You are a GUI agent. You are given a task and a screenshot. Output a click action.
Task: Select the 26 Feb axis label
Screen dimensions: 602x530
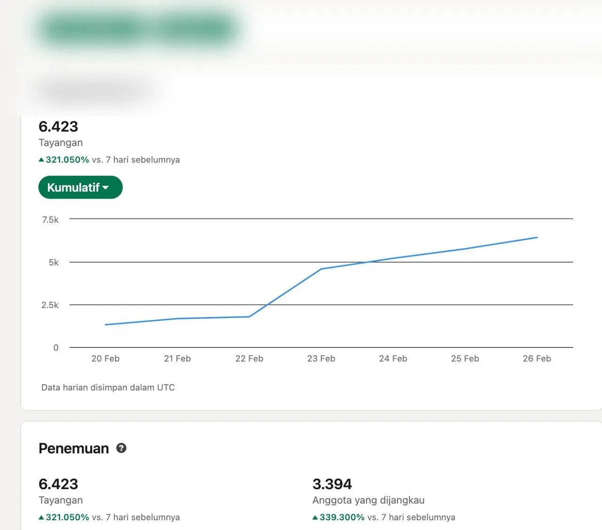pyautogui.click(x=537, y=359)
